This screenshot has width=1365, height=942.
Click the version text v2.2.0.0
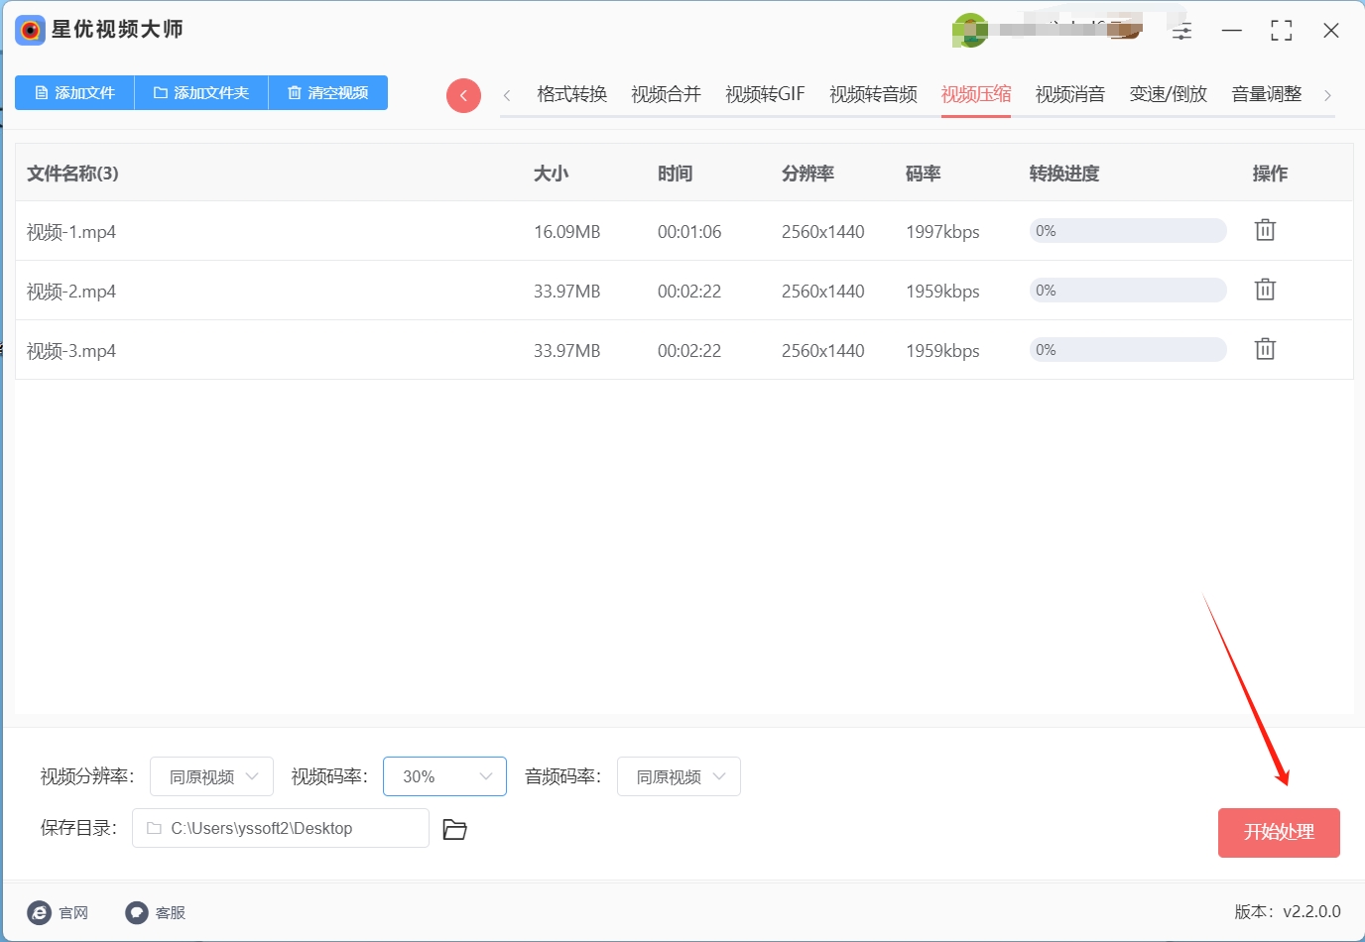pos(1311,911)
